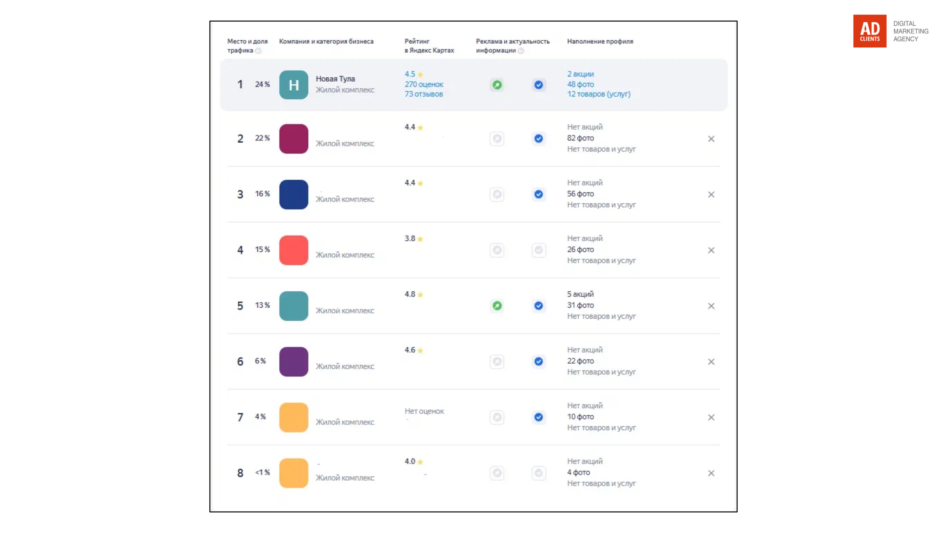Click the purple company logo in row 6
Screen dimensions: 947x533
pos(293,362)
